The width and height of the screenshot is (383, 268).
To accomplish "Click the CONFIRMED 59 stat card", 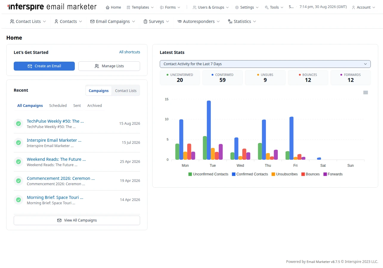I will [222, 78].
